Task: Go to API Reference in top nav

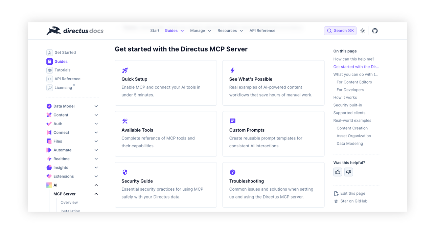Action: (262, 31)
